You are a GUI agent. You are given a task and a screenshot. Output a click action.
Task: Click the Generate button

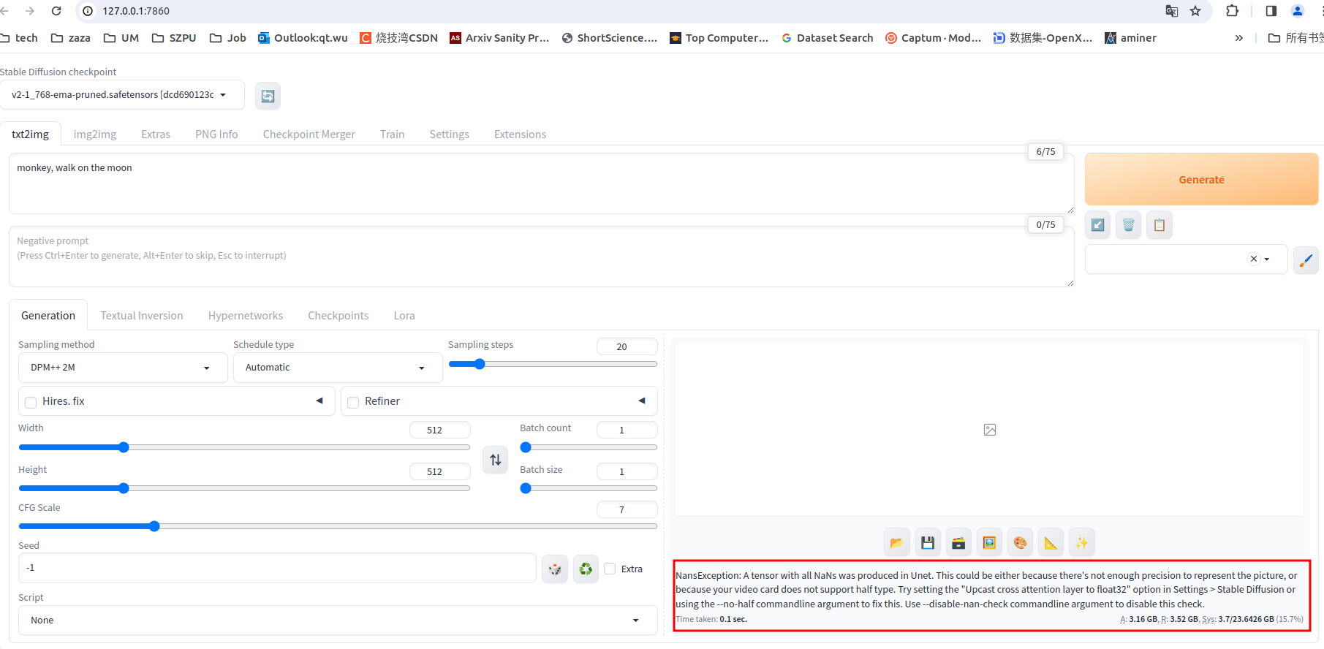(1201, 180)
